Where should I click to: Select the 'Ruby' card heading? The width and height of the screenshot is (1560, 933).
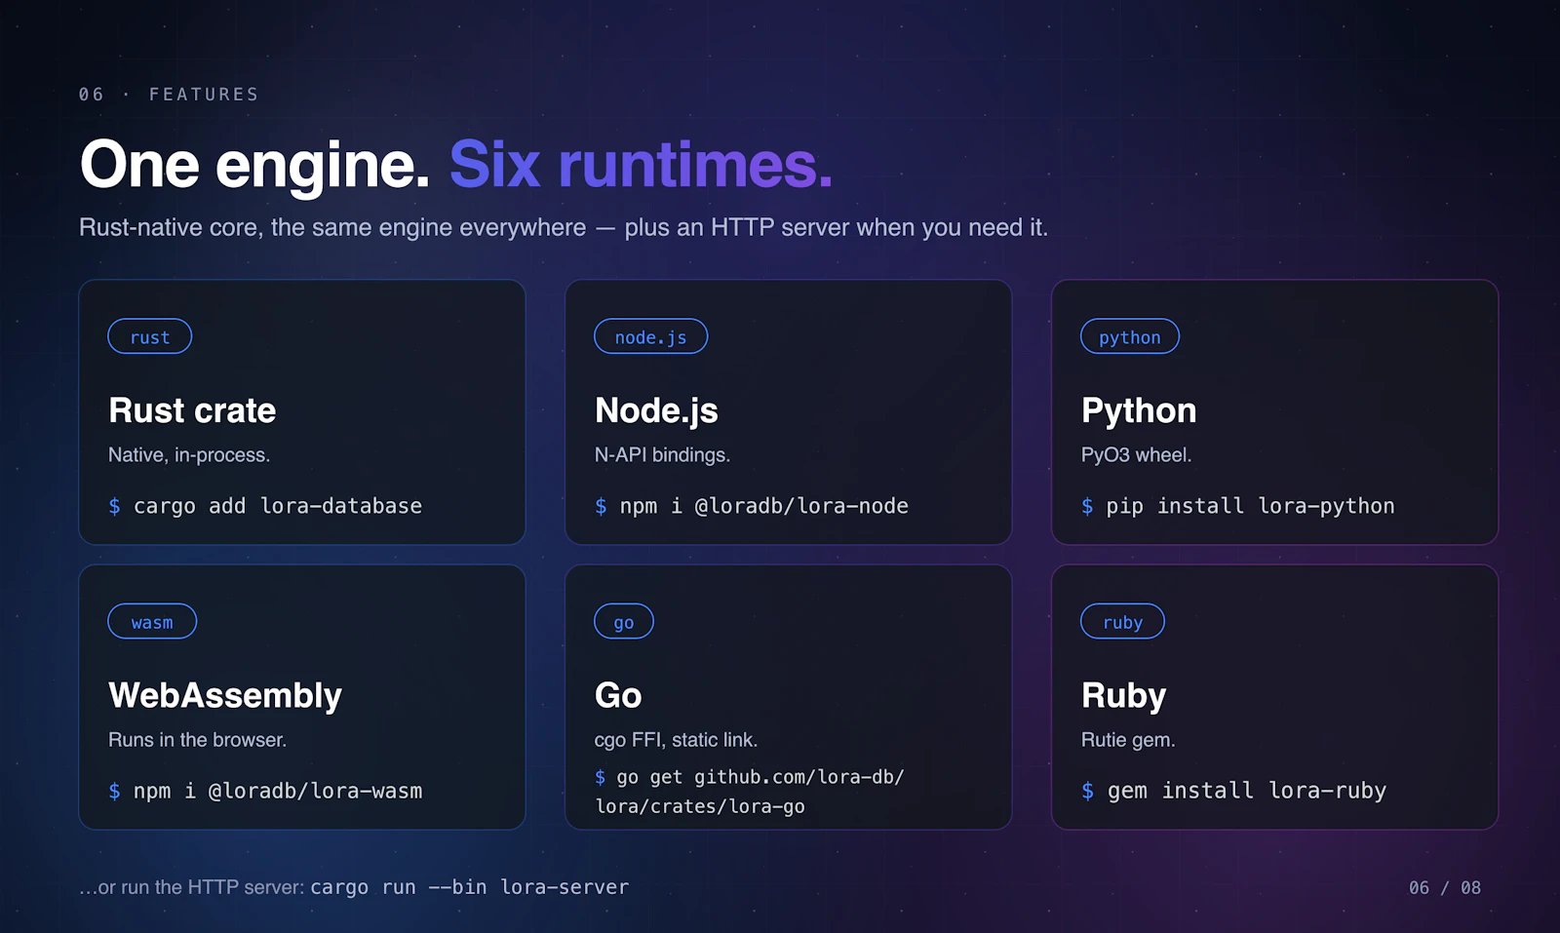[x=1123, y=695]
